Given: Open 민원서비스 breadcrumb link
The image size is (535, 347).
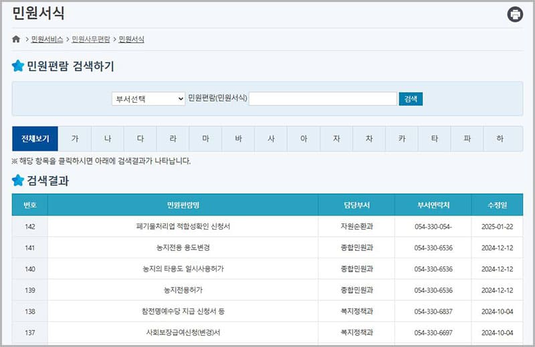Looking at the screenshot, I should click(47, 39).
